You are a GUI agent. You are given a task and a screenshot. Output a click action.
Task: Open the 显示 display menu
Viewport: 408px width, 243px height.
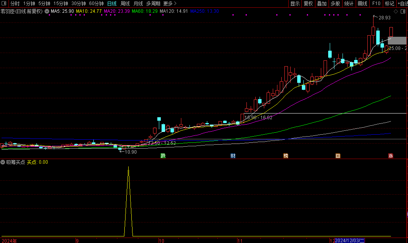coord(295,3)
